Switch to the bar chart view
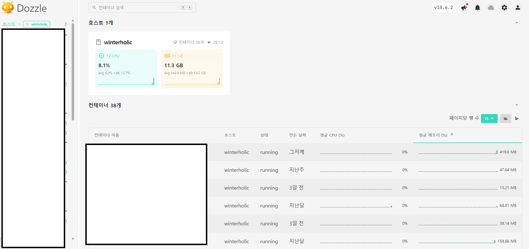Image resolution: width=529 pixels, height=249 pixels. (506, 119)
